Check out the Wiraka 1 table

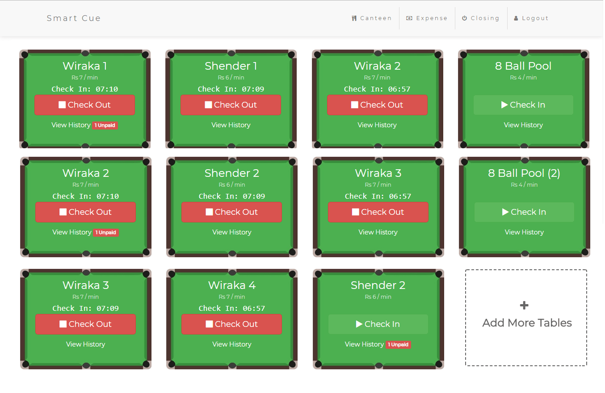[84, 105]
